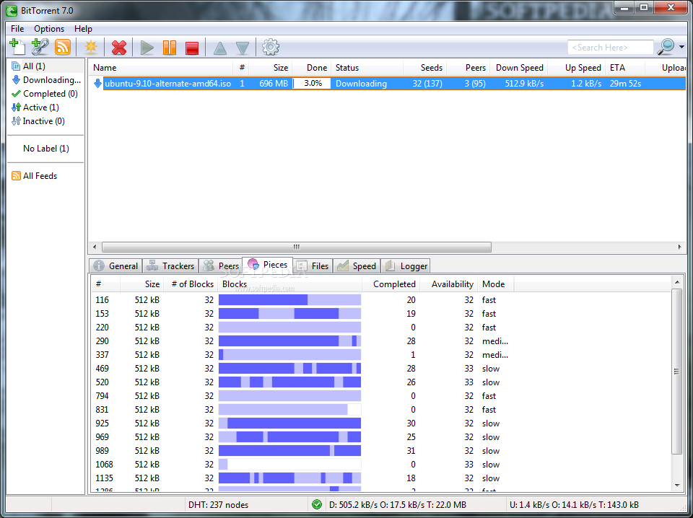The width and height of the screenshot is (693, 518).
Task: Click in the Search Here field
Action: 609,48
